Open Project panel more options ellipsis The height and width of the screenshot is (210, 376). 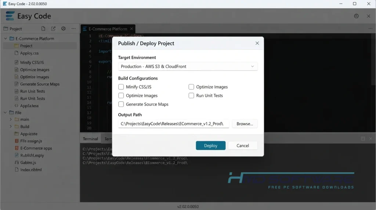[73, 29]
